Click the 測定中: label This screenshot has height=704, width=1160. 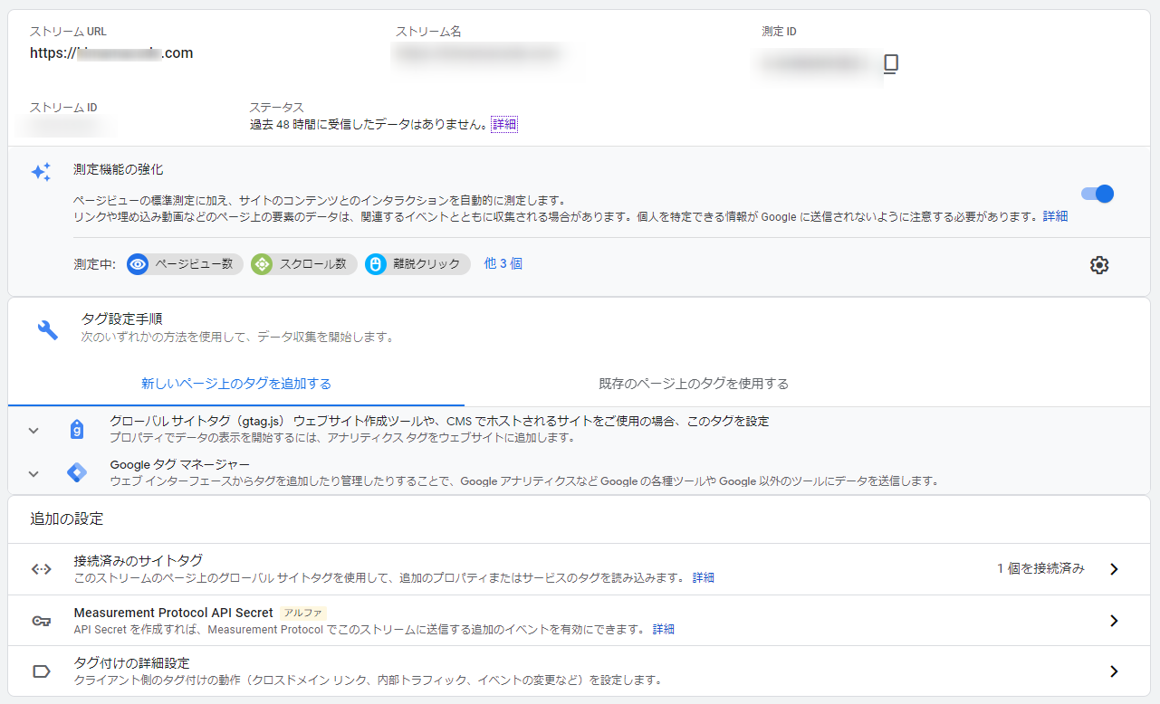coord(94,264)
